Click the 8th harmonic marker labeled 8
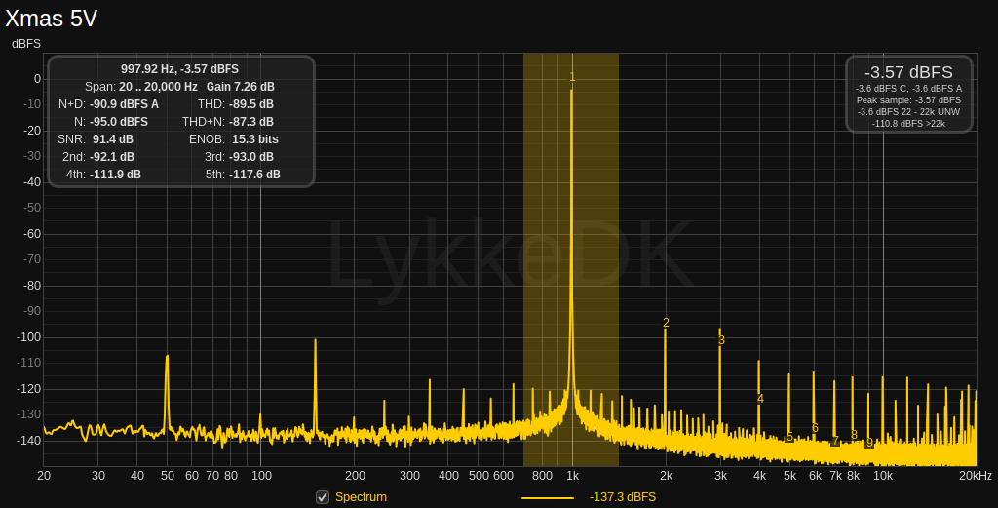Image resolution: width=998 pixels, height=508 pixels. point(854,435)
